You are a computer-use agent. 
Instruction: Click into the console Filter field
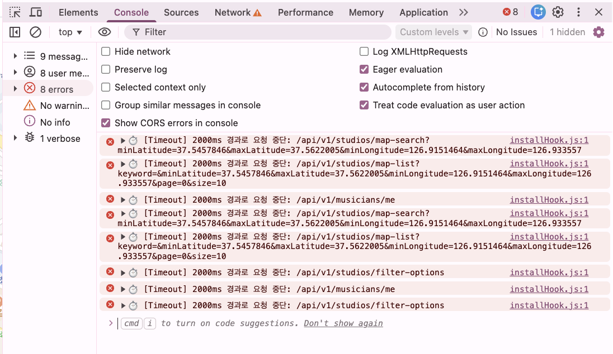(263, 32)
